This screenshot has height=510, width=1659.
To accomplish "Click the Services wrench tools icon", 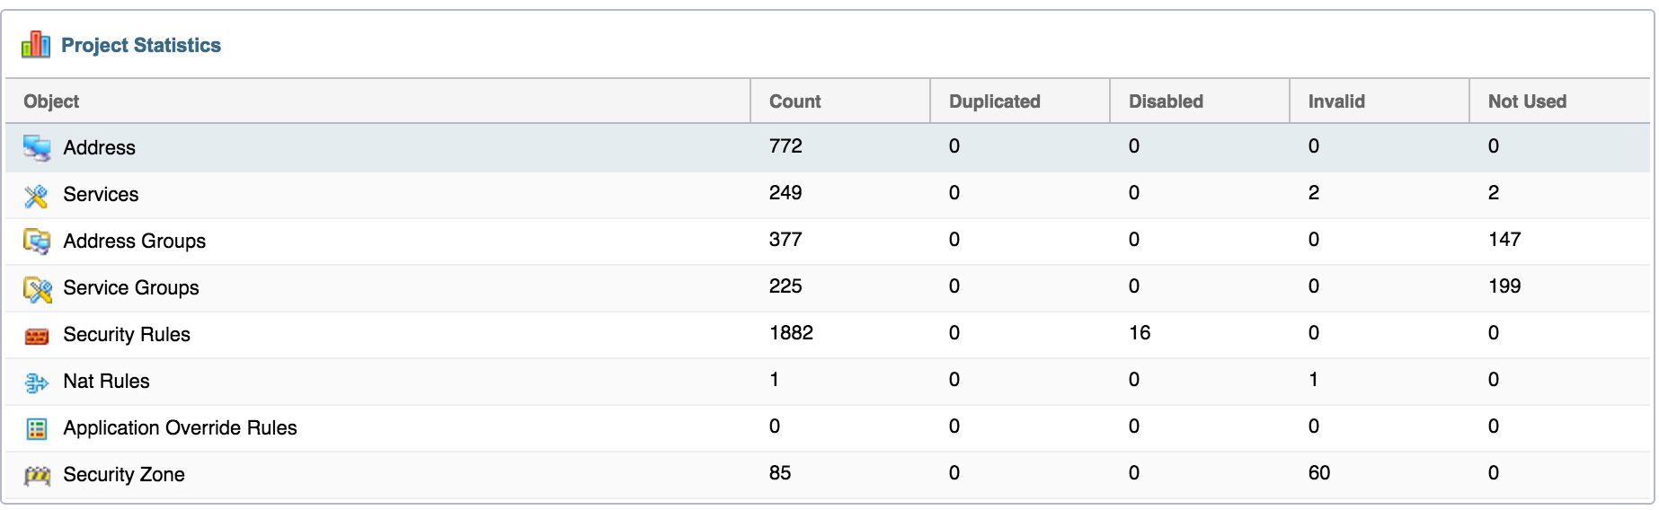I will [37, 196].
